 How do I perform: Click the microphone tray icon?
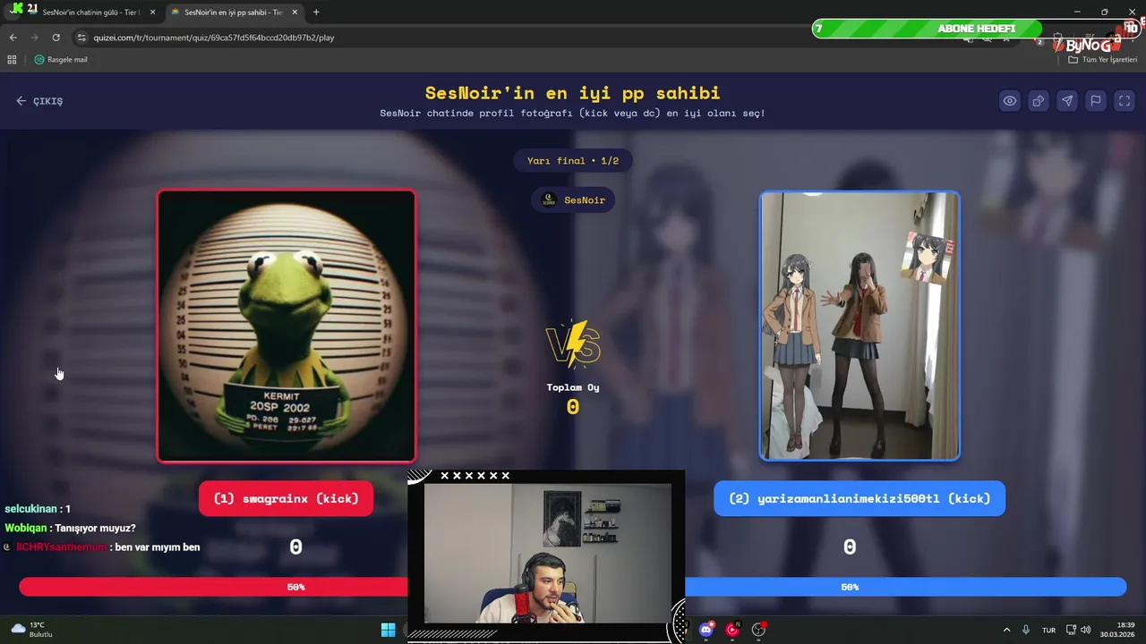(1026, 630)
